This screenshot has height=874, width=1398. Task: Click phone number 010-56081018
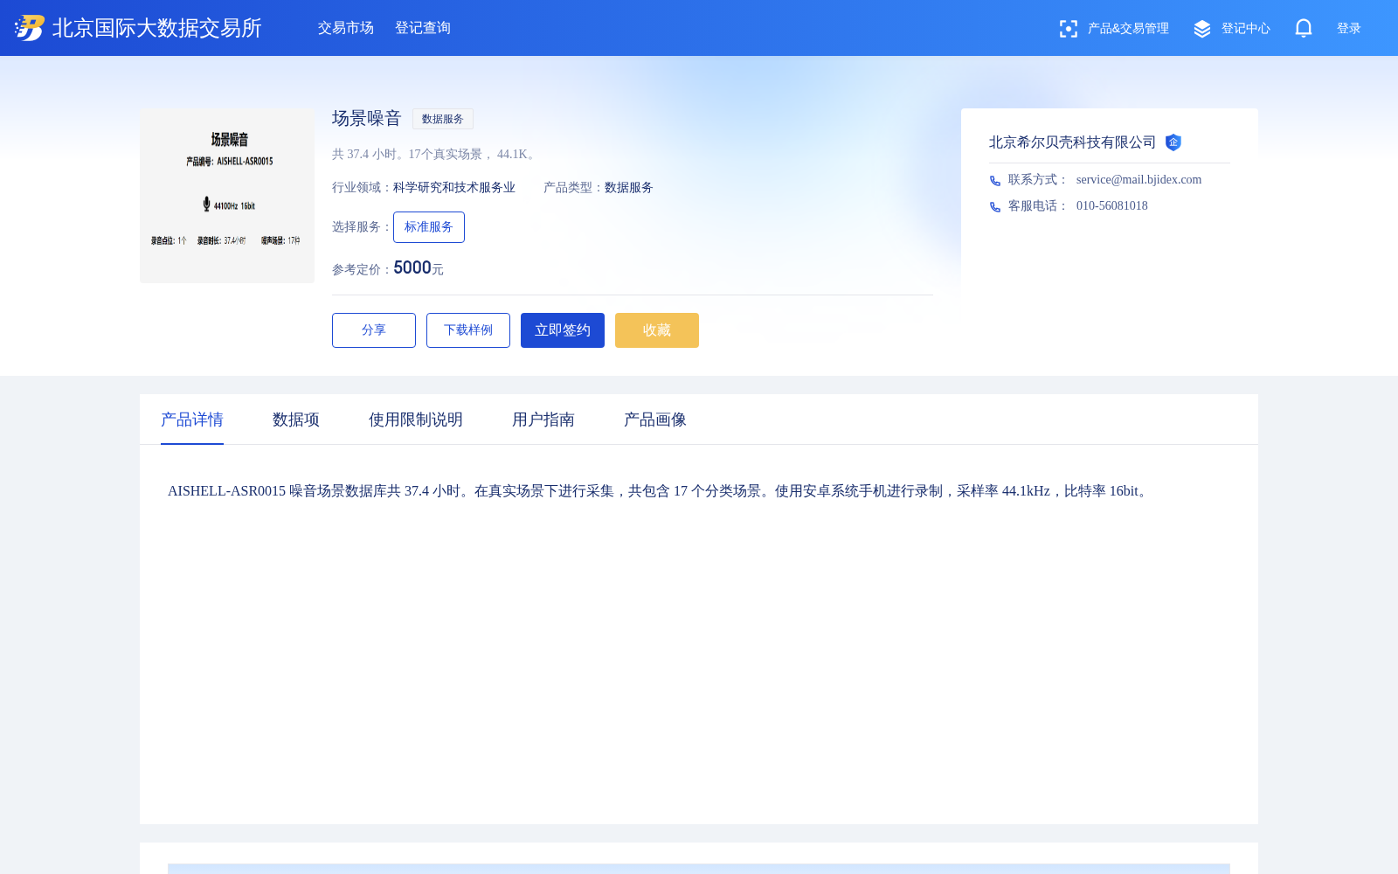click(x=1112, y=205)
